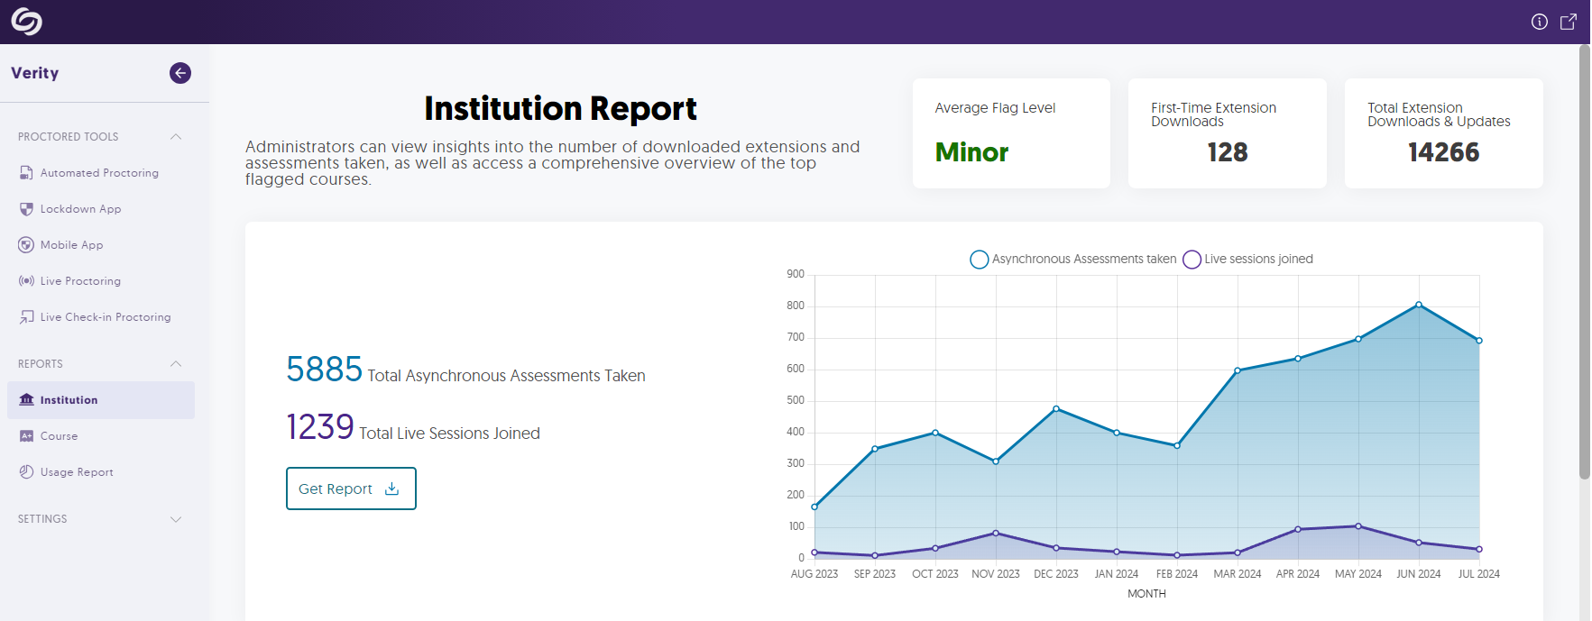Click the Automated Proctoring document icon
The width and height of the screenshot is (1592, 621).
26,173
